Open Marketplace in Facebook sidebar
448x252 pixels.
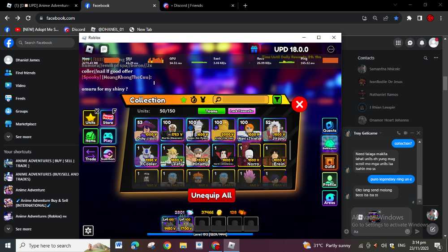(x=39, y=124)
